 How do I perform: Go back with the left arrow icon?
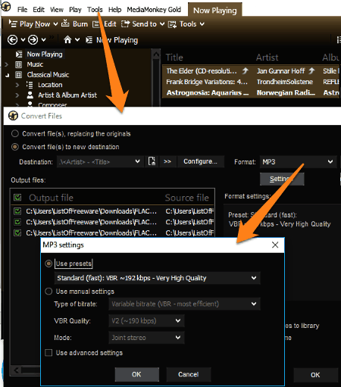pos(13,39)
